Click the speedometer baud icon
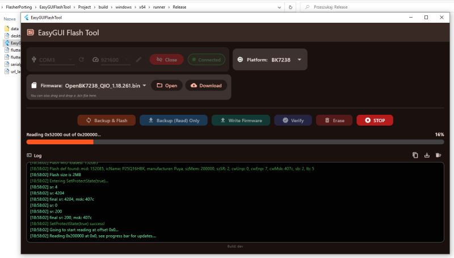454x258 pixels. click(95, 60)
